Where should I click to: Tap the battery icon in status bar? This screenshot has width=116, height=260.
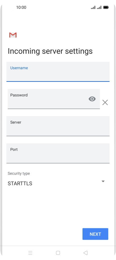pyautogui.click(x=106, y=7)
